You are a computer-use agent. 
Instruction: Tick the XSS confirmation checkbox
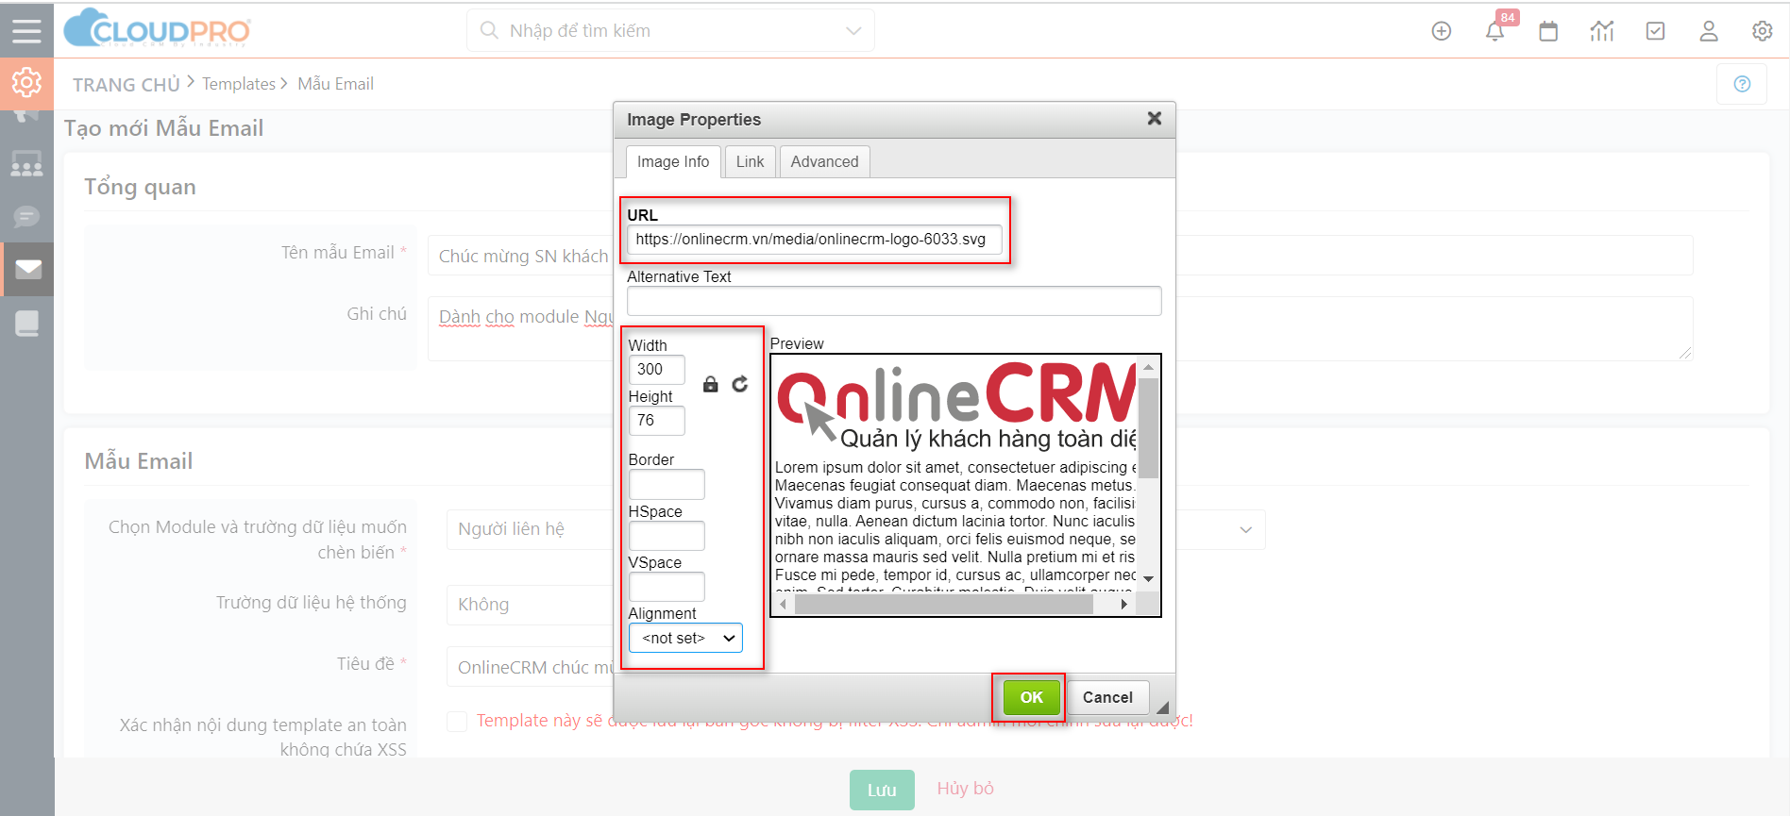457,722
